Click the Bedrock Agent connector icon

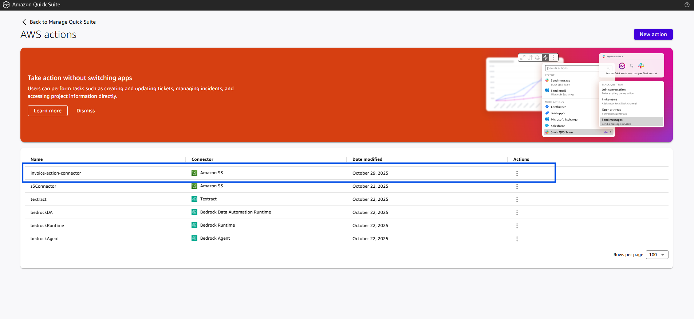click(x=194, y=238)
